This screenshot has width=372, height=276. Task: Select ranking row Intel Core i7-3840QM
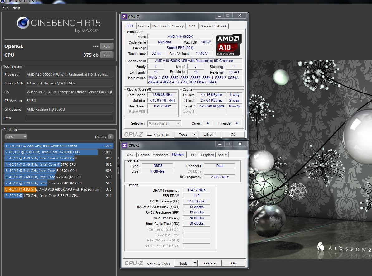tap(59, 183)
